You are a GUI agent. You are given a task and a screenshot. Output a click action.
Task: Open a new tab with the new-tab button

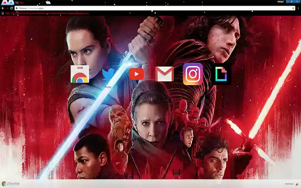(x=48, y=3)
